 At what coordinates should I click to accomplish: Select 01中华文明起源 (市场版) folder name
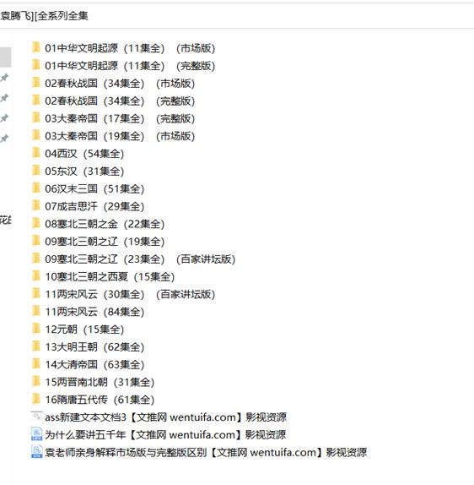(130, 48)
